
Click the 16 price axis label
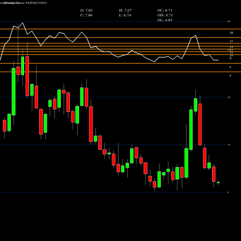click(x=229, y=97)
